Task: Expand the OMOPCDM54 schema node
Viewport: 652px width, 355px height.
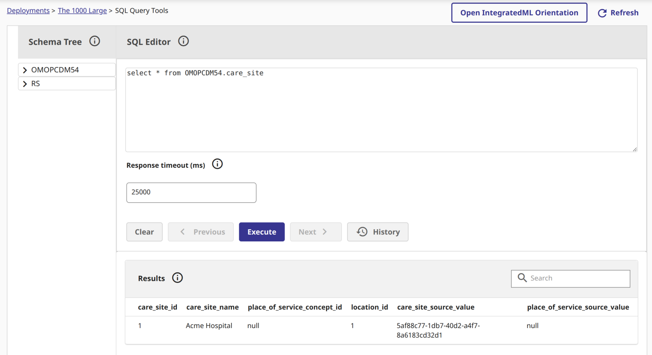Action: pos(25,70)
